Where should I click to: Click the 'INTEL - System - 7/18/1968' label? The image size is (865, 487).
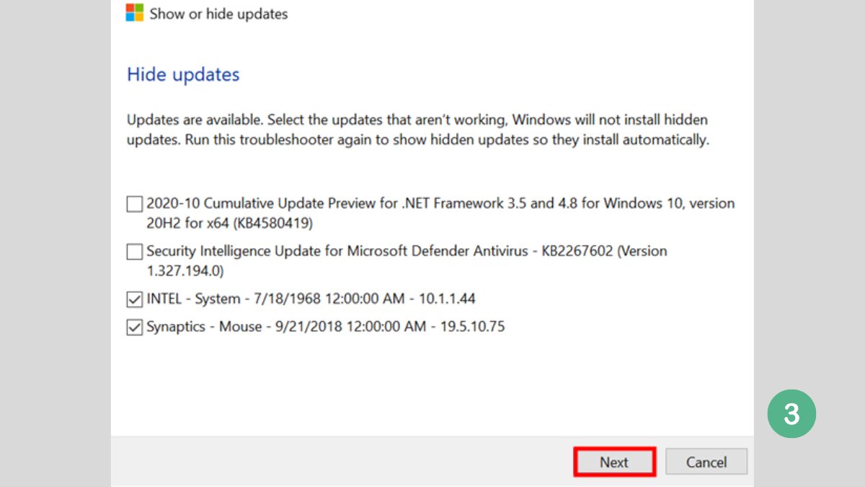(311, 299)
